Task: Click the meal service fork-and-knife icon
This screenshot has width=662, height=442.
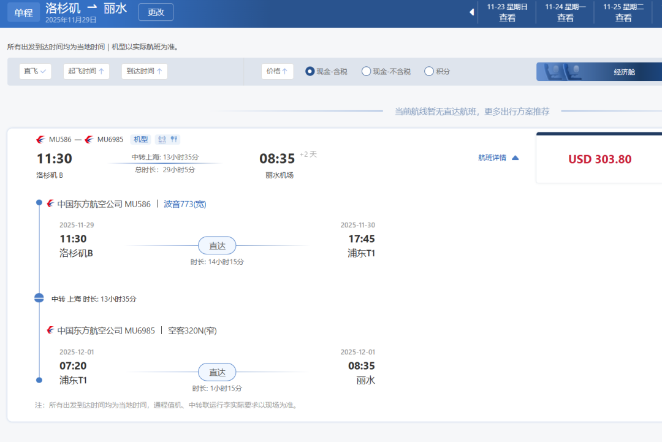Action: [x=174, y=139]
